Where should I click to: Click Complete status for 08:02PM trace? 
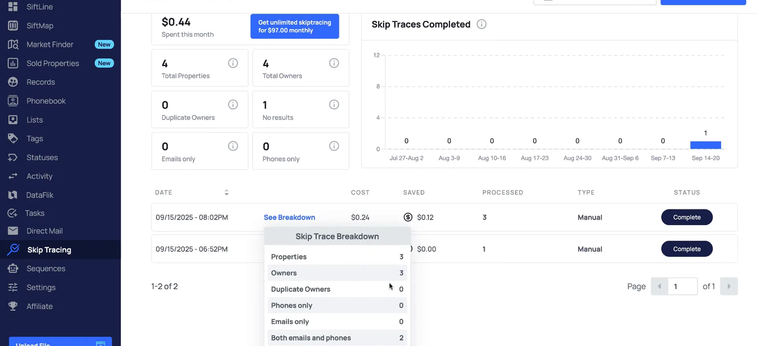click(687, 217)
